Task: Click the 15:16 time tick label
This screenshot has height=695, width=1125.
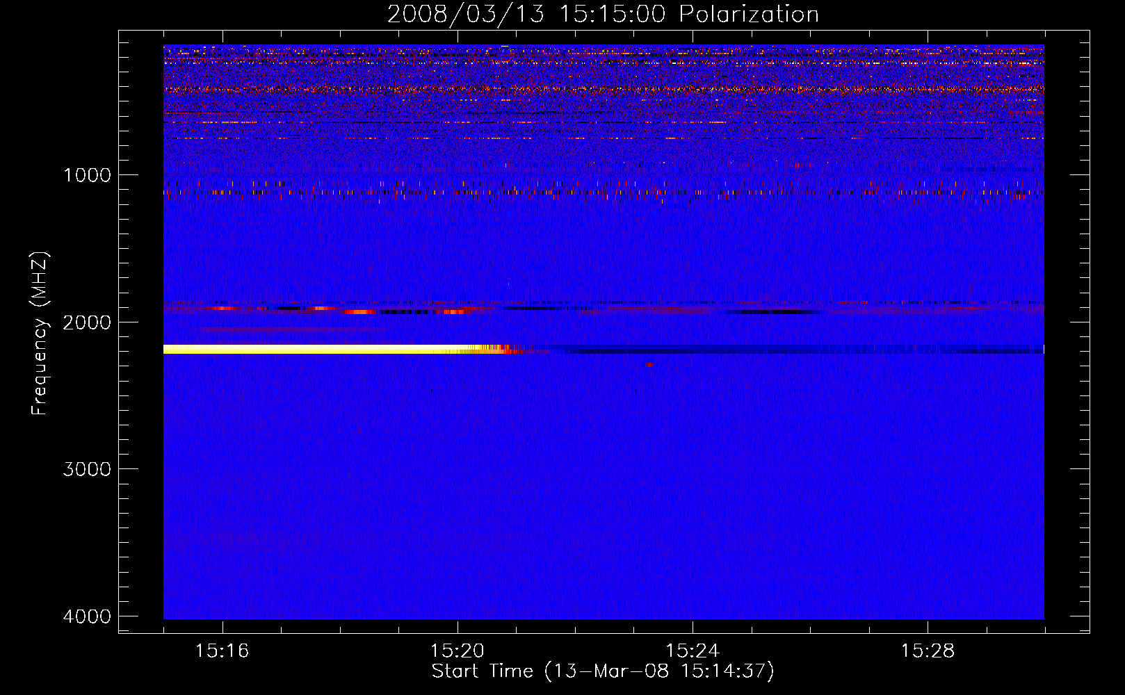Action: (222, 651)
